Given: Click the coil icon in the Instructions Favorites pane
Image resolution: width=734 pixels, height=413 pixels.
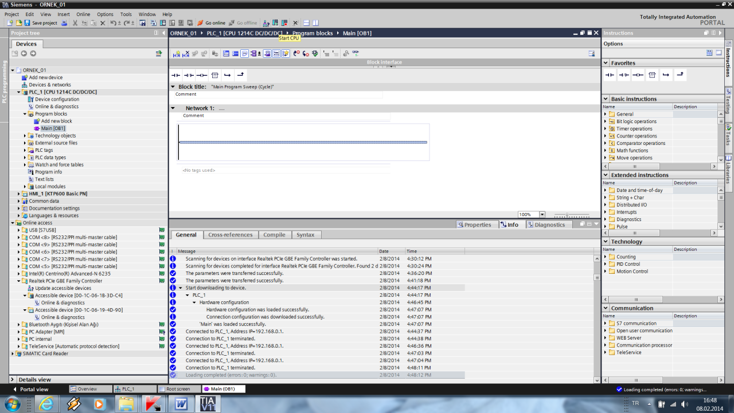Looking at the screenshot, I should (638, 75).
